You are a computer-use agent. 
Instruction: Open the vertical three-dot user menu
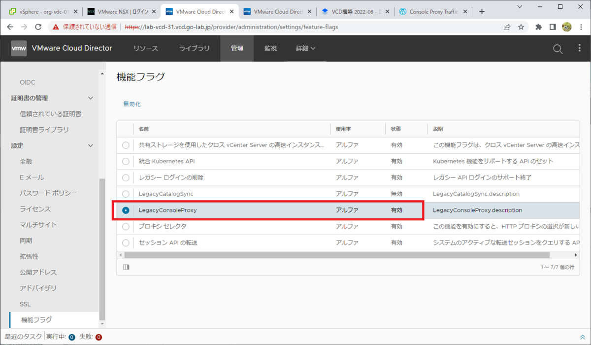pyautogui.click(x=579, y=48)
